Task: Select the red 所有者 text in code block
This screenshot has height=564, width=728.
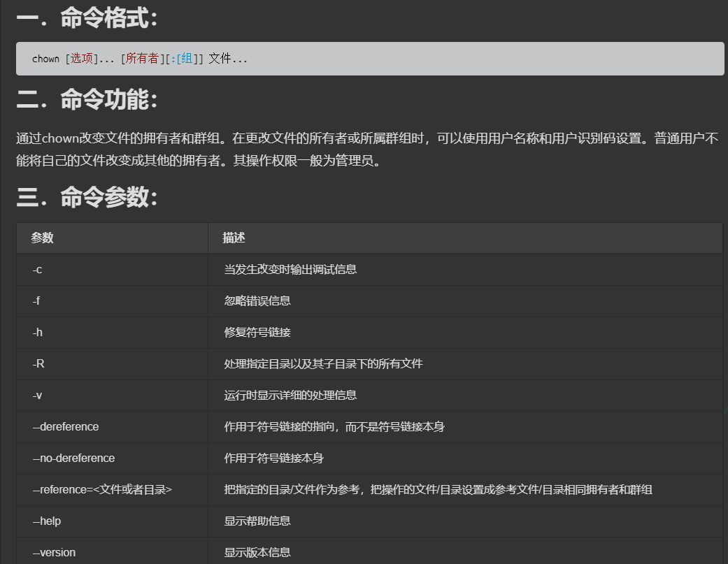Action: (x=142, y=59)
